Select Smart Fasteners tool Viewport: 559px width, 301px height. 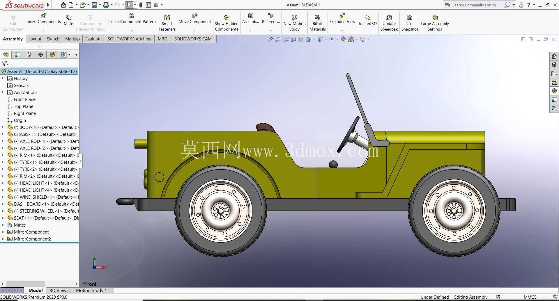coord(167,23)
